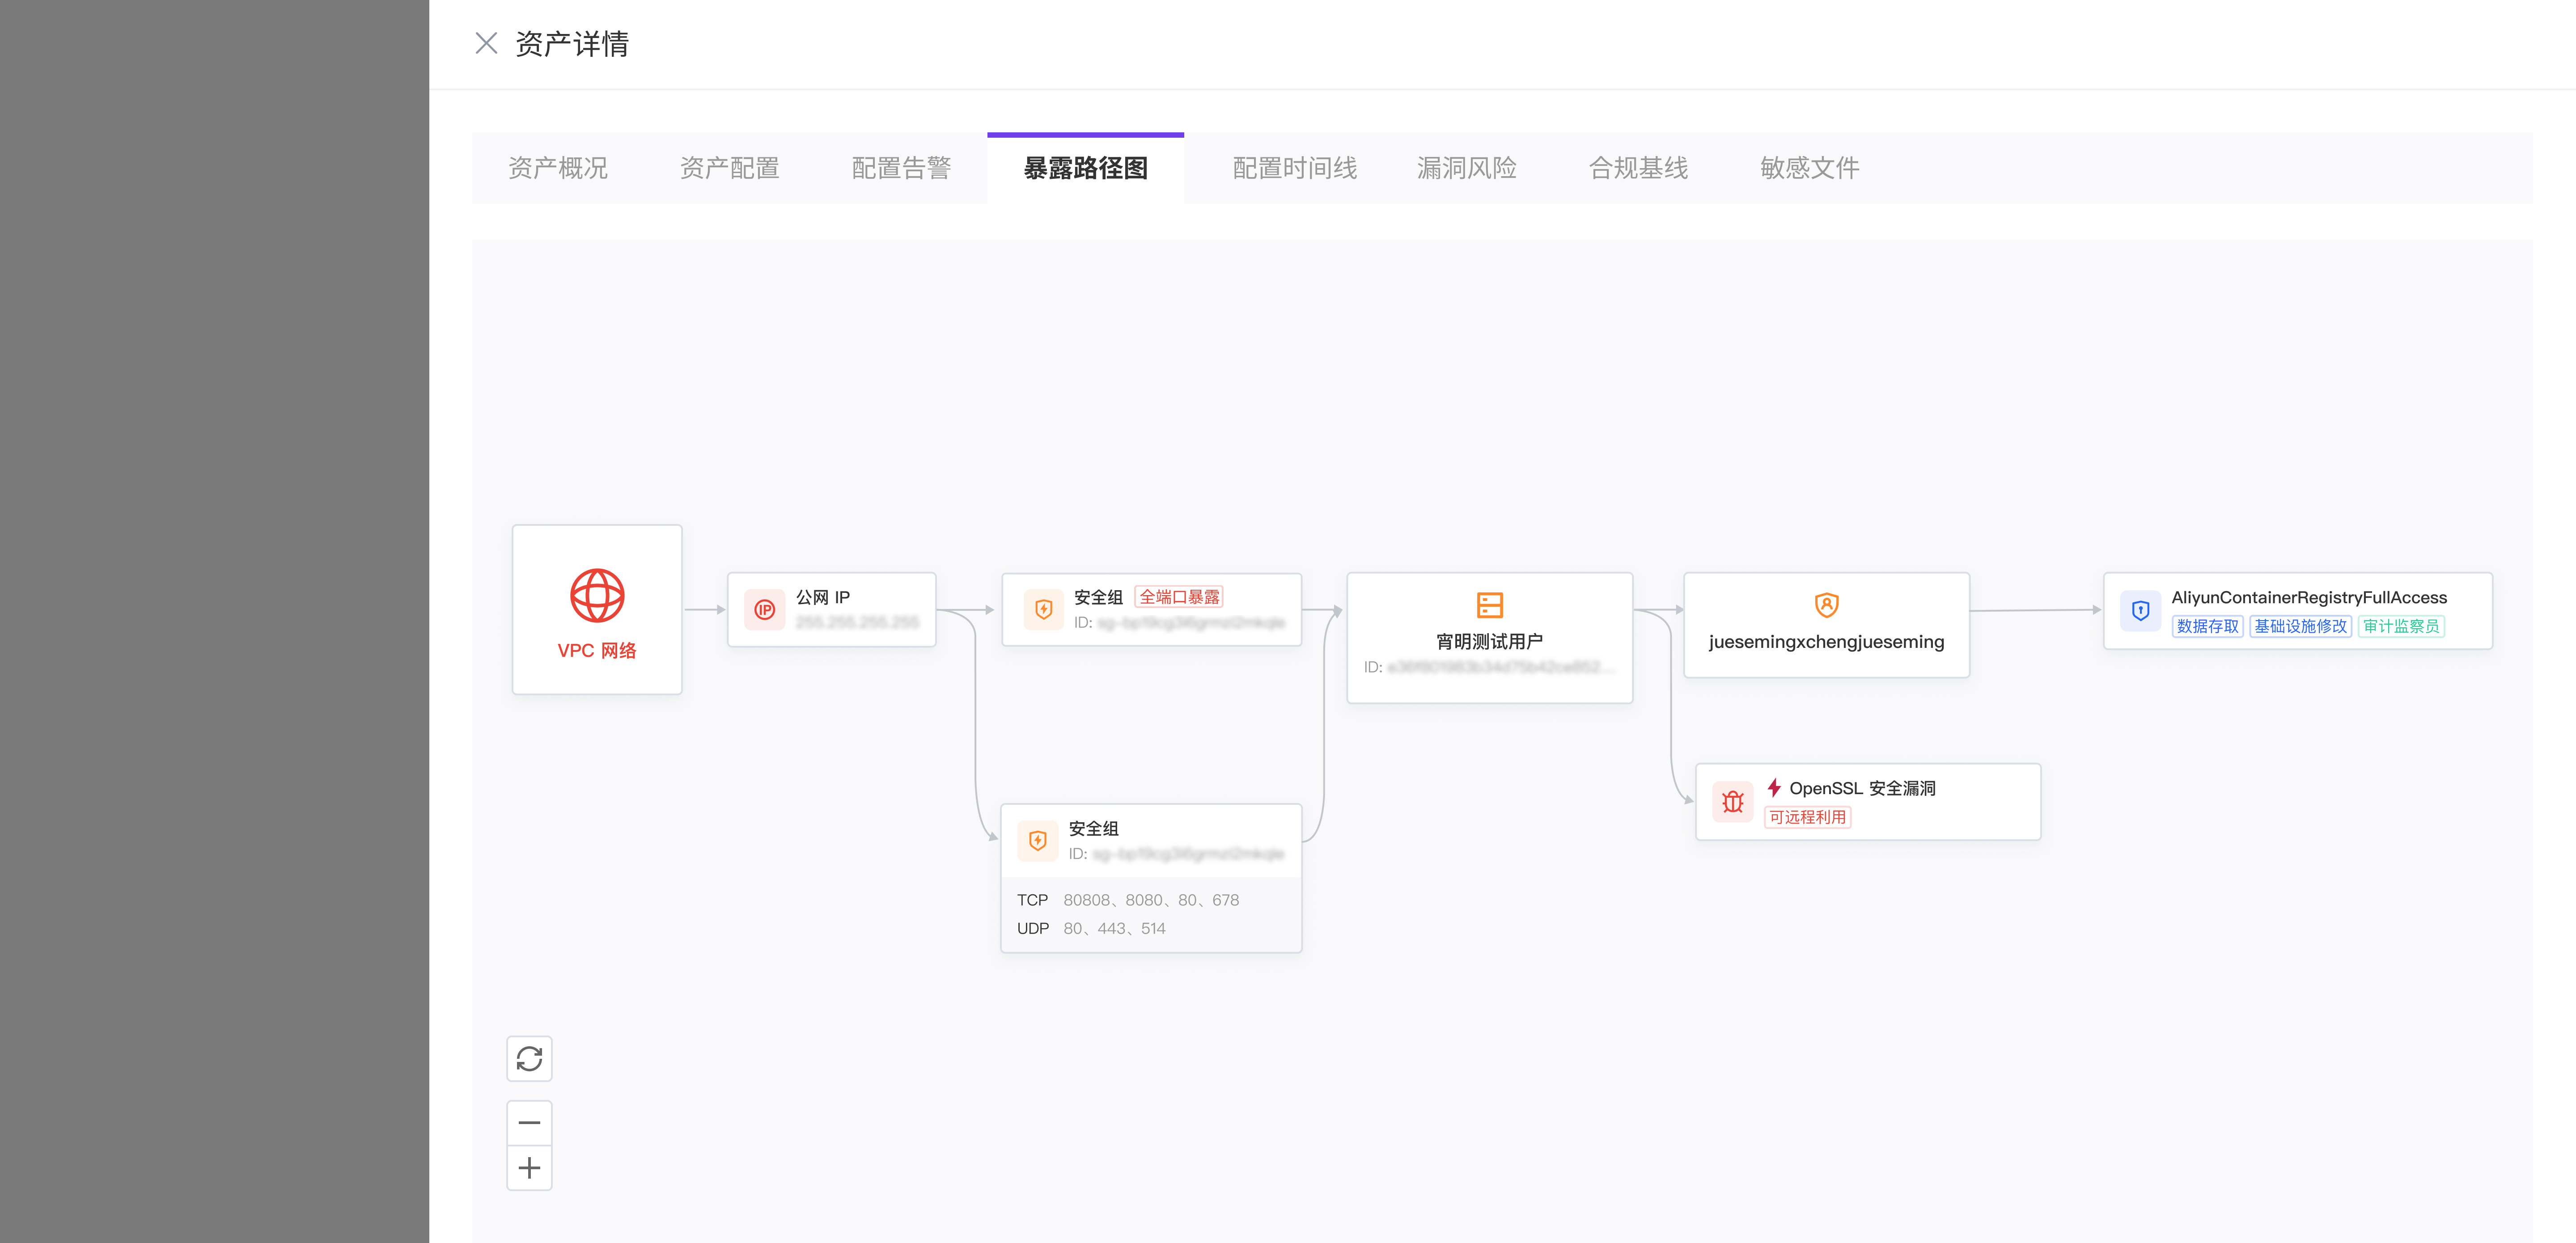Viewport: 2576px width, 1243px height.
Task: Select the 配置告警 tab
Action: click(x=901, y=168)
